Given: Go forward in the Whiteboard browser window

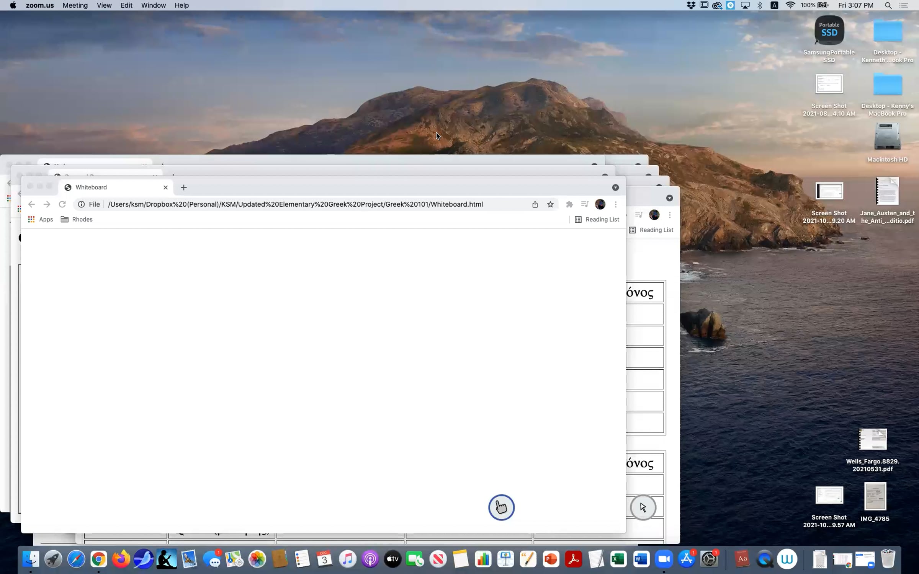Looking at the screenshot, I should (47, 204).
